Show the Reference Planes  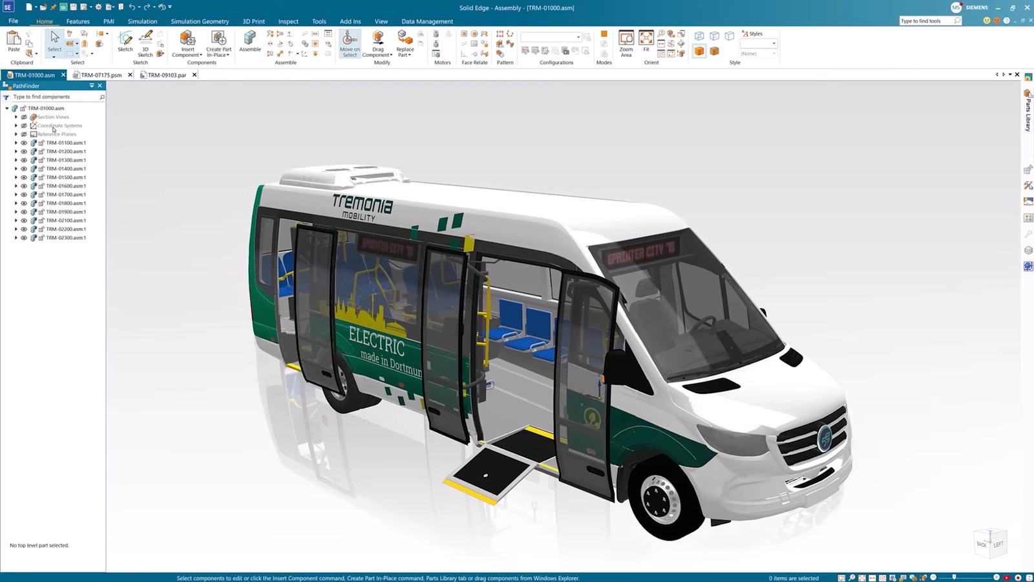tap(23, 134)
